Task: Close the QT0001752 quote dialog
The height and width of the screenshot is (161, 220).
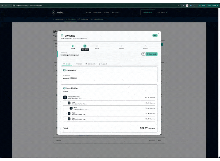Action: pyautogui.click(x=158, y=33)
